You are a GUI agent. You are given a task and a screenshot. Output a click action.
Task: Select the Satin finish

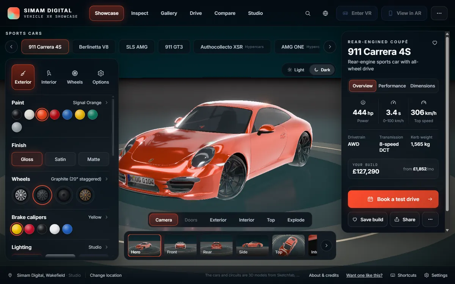pyautogui.click(x=60, y=159)
